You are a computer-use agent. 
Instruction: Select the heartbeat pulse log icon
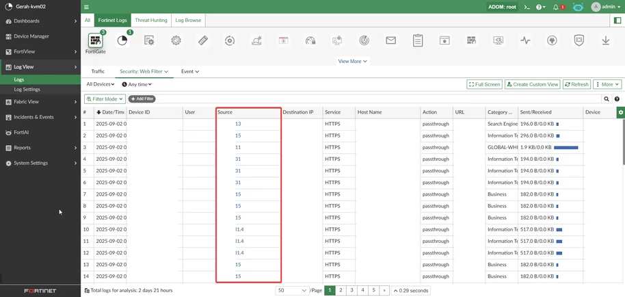tap(525, 40)
